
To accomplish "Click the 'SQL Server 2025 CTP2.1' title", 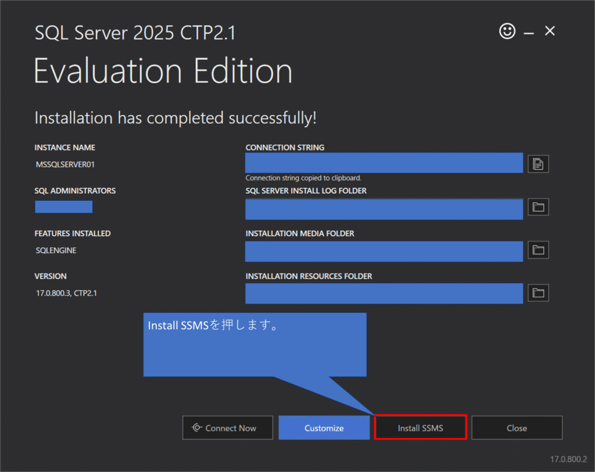I will pyautogui.click(x=135, y=33).
